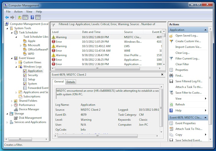Click the event list horizontal scrollbar

98,68
